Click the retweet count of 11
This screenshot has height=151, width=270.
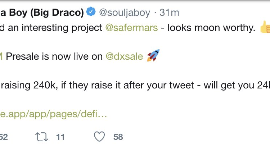coord(60,137)
